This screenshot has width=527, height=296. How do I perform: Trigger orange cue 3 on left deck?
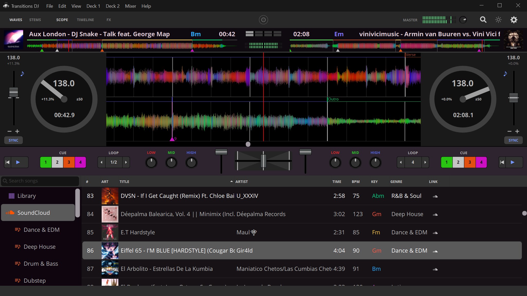(x=69, y=162)
